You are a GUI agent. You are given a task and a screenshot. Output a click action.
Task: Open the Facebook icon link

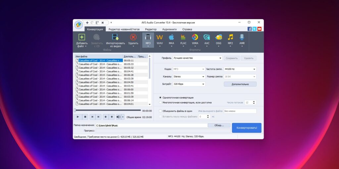(x=250, y=29)
